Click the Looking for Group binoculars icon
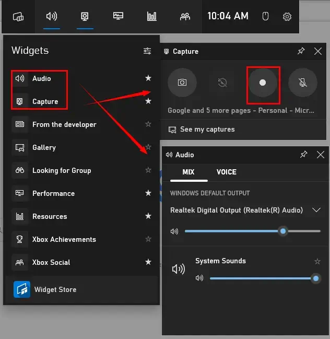The width and height of the screenshot is (330, 339). pos(20,170)
